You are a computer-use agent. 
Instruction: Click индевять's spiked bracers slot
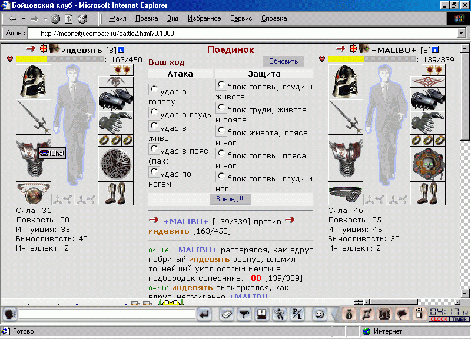(x=116, y=99)
